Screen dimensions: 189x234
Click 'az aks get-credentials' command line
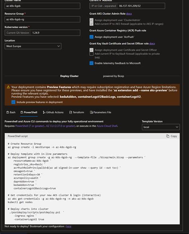click(51, 199)
